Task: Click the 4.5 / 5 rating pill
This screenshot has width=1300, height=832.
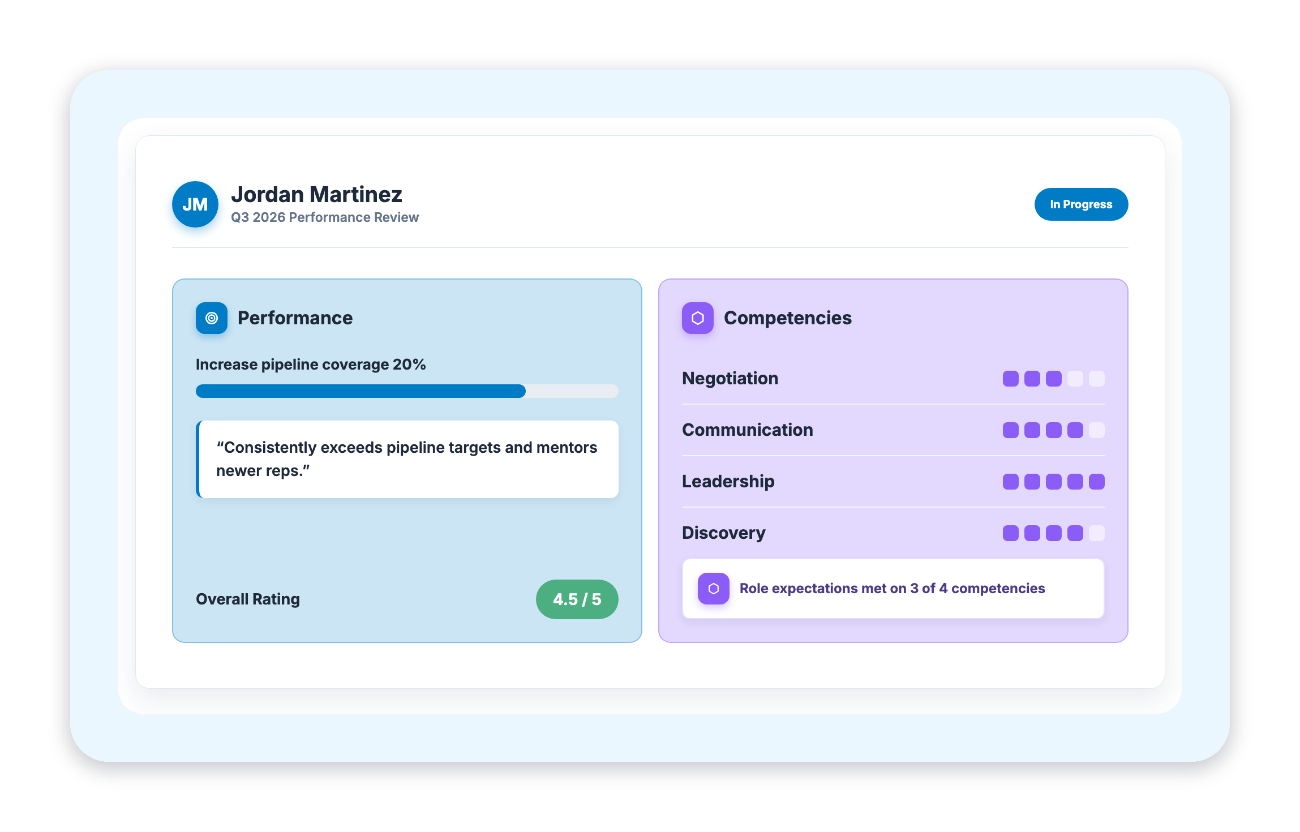Action: pos(577,599)
